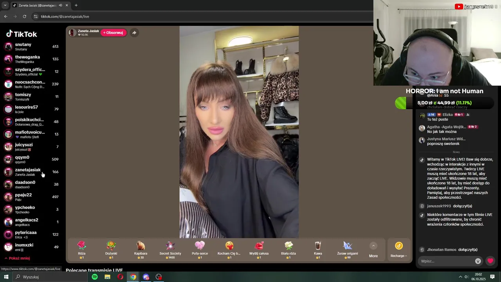Screen dimensions: 501x282
Task: Open szydera_official live in sidebar
Action: click(x=31, y=72)
